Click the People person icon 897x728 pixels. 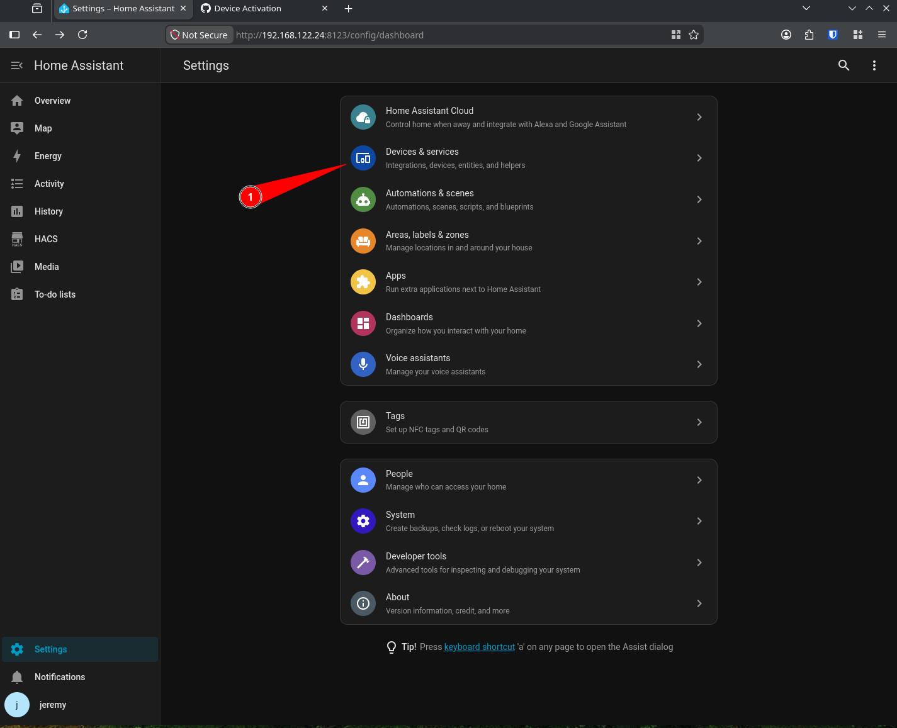tap(363, 480)
